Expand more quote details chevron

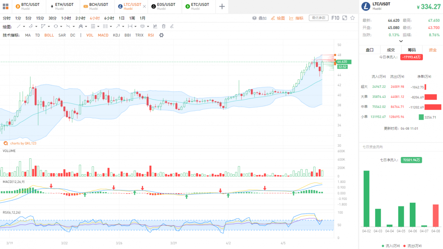pos(401,41)
